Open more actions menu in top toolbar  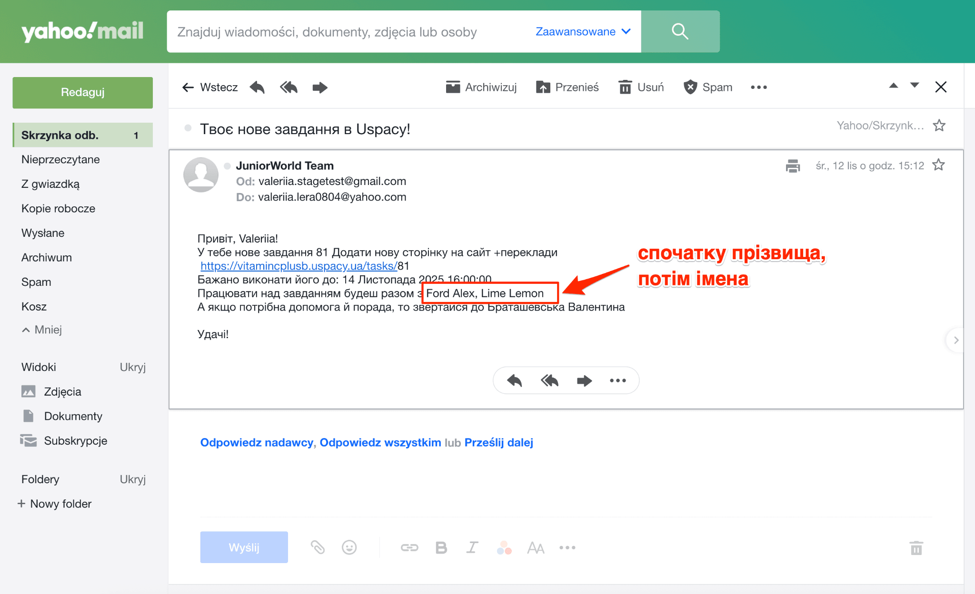759,88
